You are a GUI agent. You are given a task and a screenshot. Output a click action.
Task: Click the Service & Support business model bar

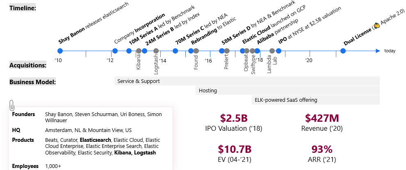pyautogui.click(x=247, y=81)
